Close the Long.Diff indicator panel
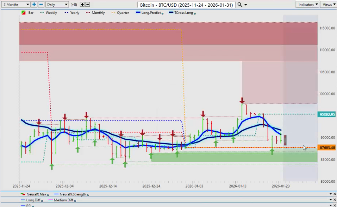 tap(335, 200)
